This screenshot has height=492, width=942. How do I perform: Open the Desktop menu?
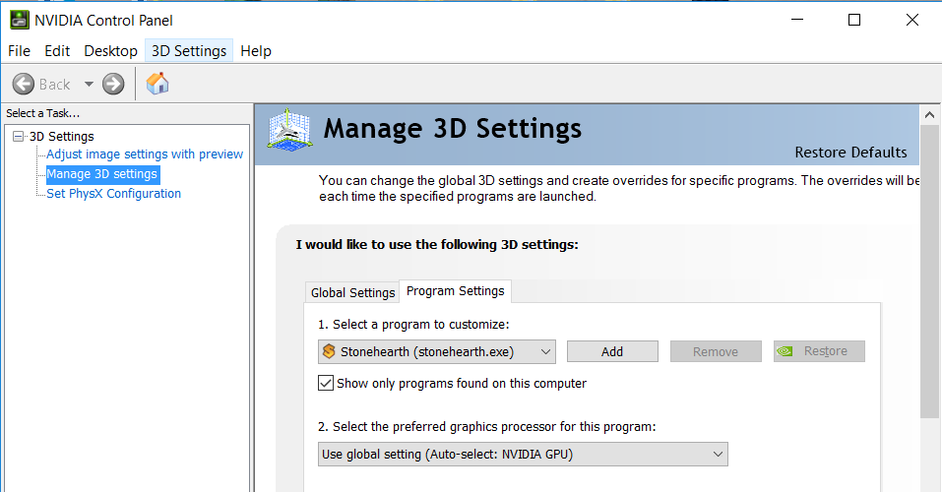pos(110,51)
